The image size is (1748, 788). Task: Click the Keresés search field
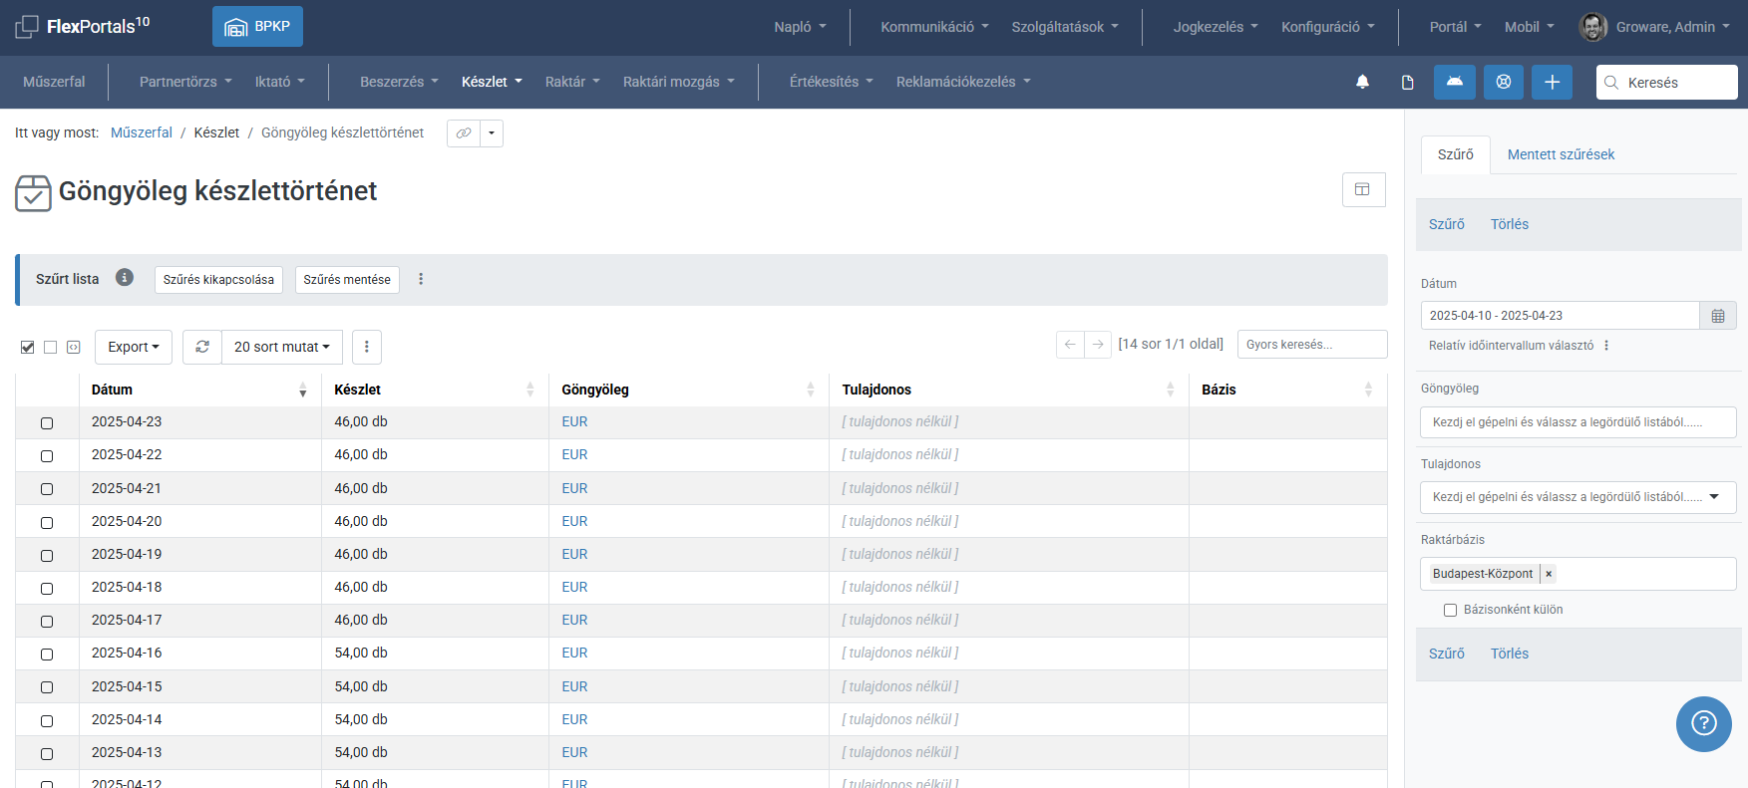1667,82
